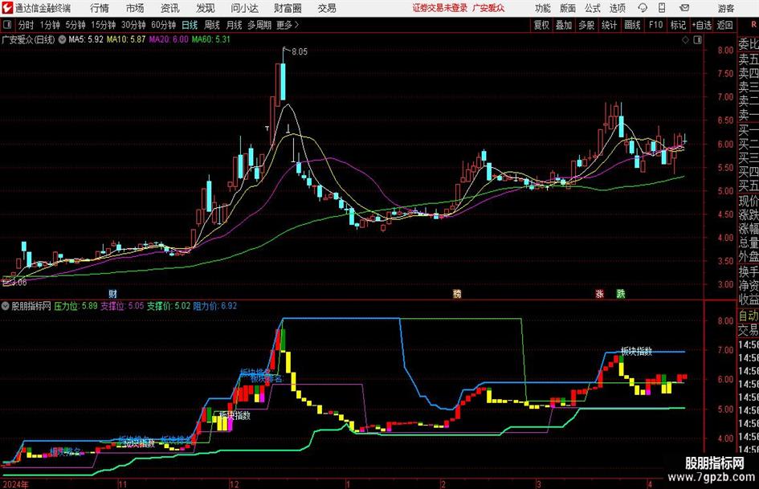Click the 阻力价: 6.92 indicator value
The image size is (759, 489).
pos(215,306)
